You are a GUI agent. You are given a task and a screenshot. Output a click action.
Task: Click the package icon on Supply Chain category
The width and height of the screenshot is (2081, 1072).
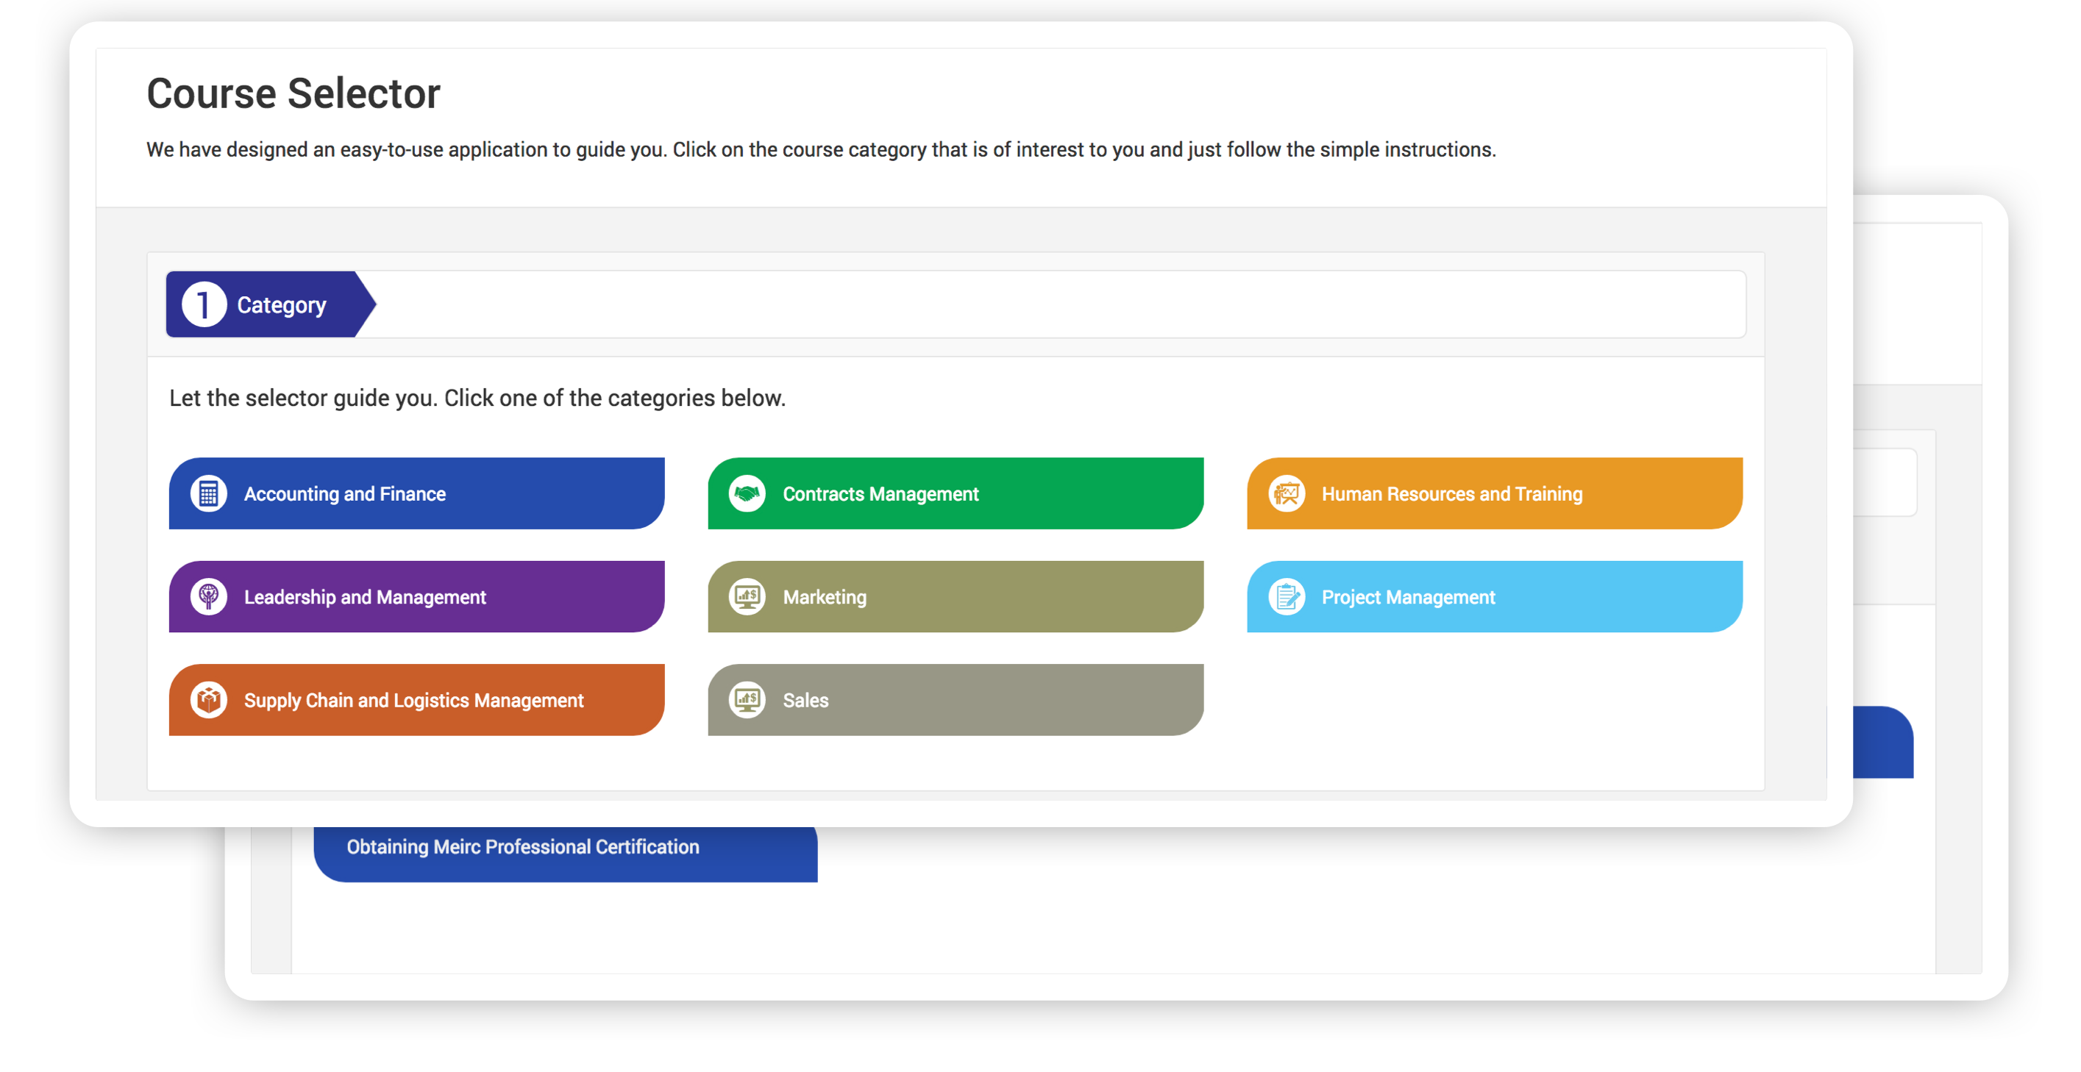click(208, 700)
